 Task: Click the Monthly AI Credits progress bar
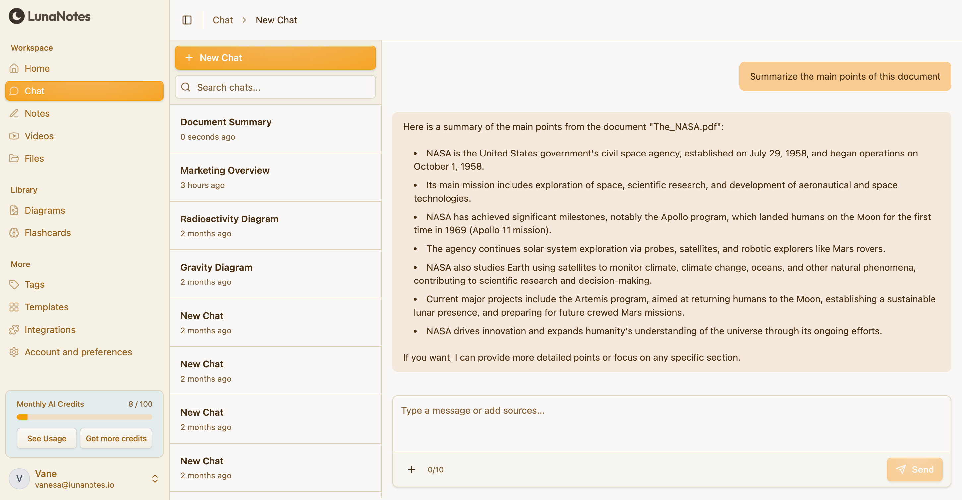[x=85, y=417]
